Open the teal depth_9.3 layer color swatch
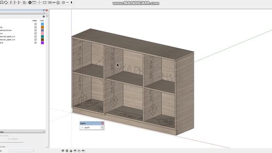This screenshot has width=272, height=153. (42, 37)
